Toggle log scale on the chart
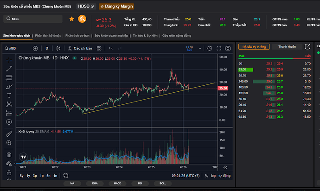 click(x=212, y=176)
